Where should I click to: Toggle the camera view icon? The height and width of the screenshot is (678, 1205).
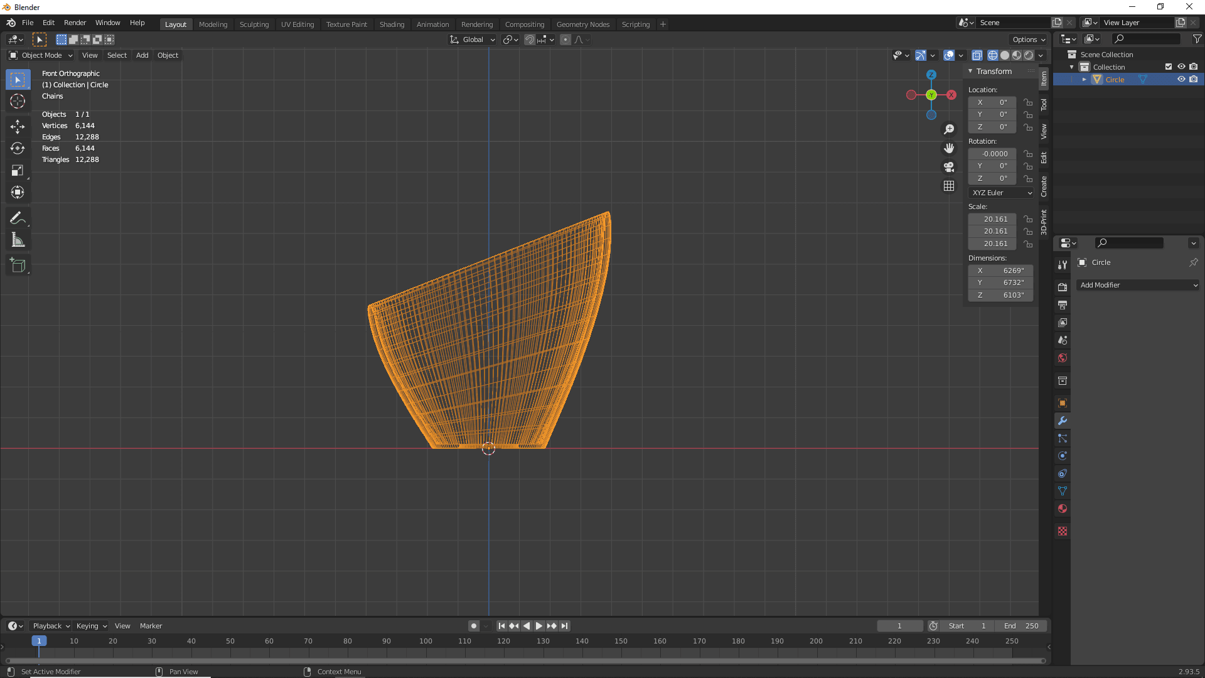coord(949,167)
